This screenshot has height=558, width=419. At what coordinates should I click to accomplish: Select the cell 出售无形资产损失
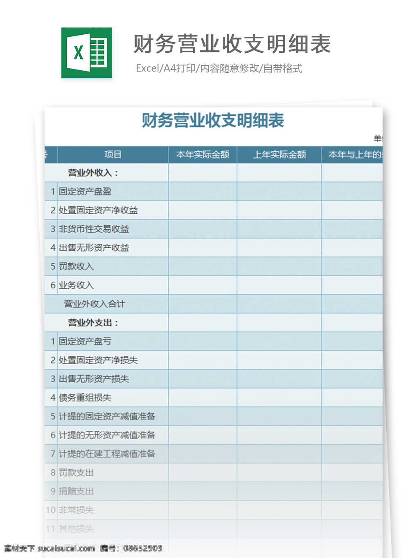[113, 379]
